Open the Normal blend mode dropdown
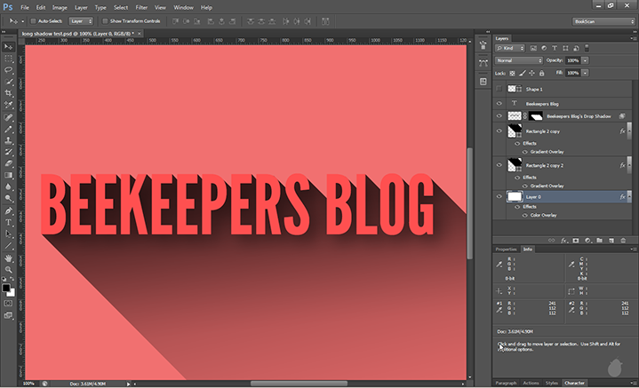 tap(519, 60)
